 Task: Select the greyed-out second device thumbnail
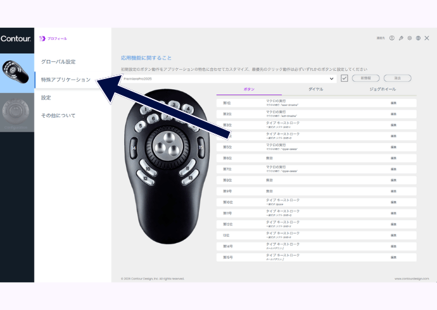tap(17, 111)
